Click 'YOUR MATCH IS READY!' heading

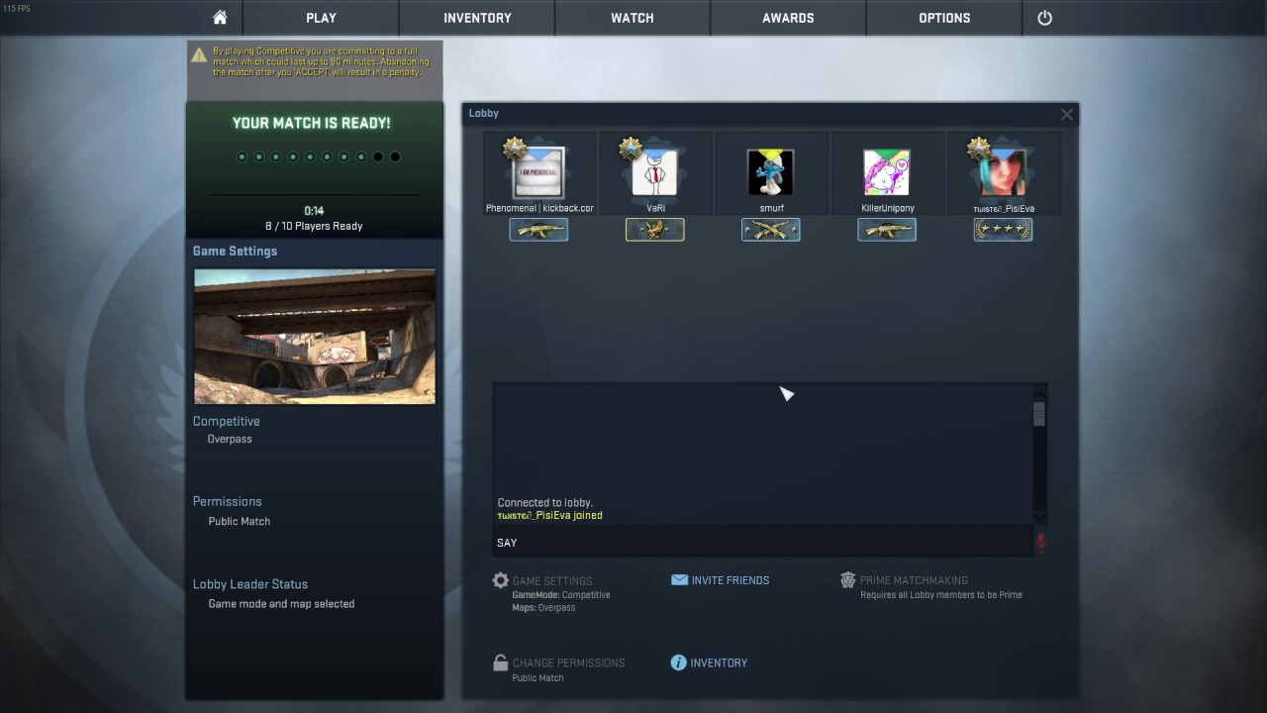pyautogui.click(x=311, y=123)
